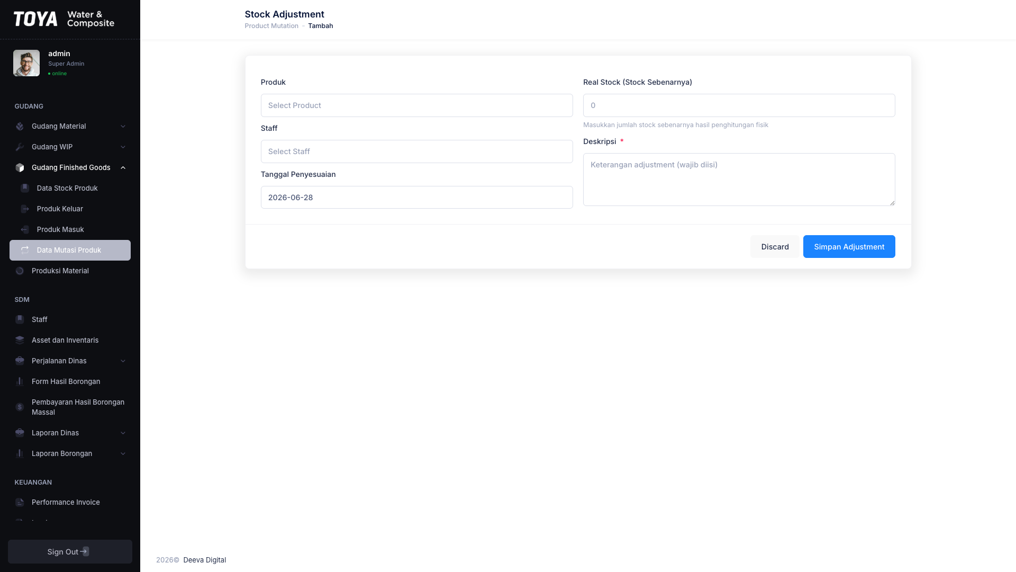This screenshot has width=1016, height=572.
Task: Click the Super Admin role text
Action: coord(66,64)
